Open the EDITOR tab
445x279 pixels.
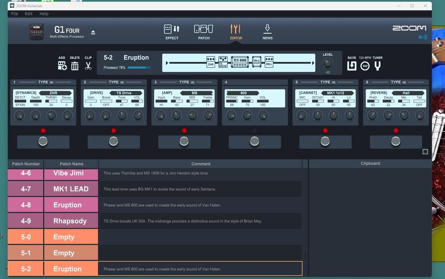coord(236,32)
